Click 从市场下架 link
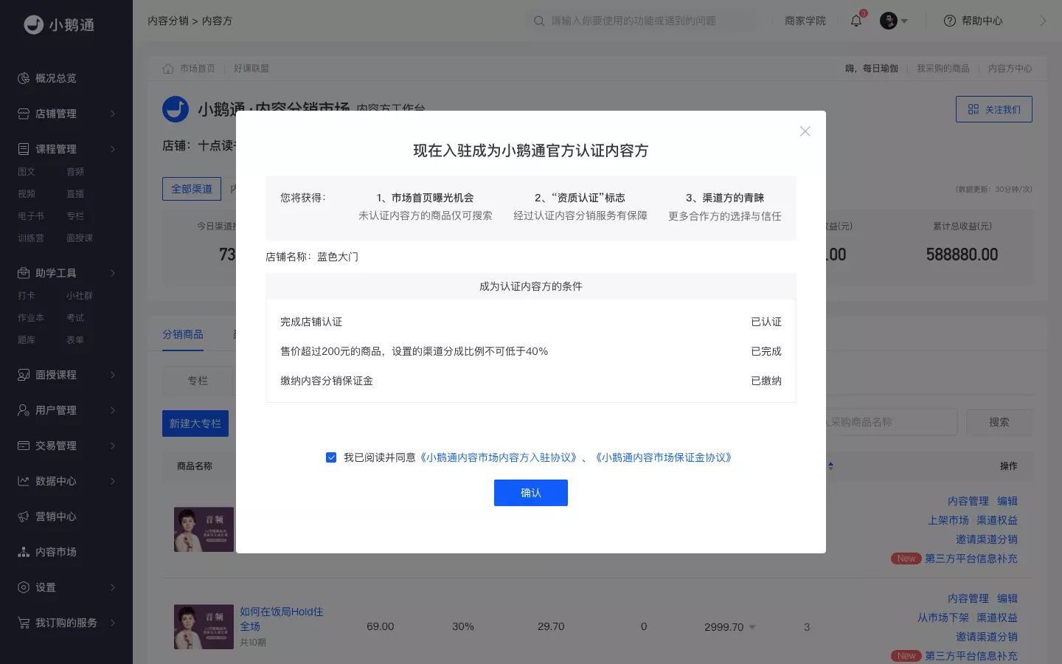Screen dimensions: 1062x664 pos(943,618)
